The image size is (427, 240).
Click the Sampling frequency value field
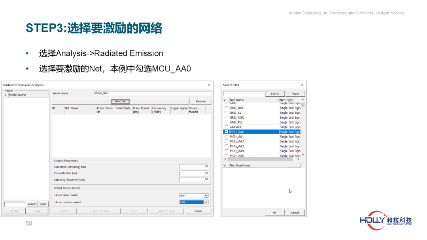click(194, 179)
